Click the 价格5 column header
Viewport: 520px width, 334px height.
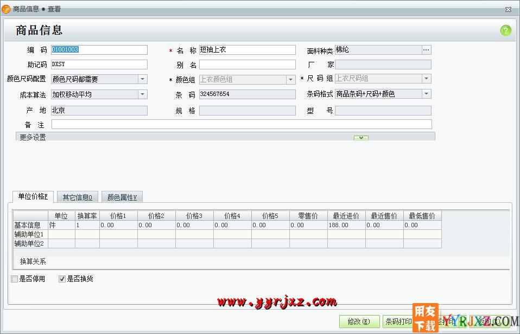[x=270, y=216]
